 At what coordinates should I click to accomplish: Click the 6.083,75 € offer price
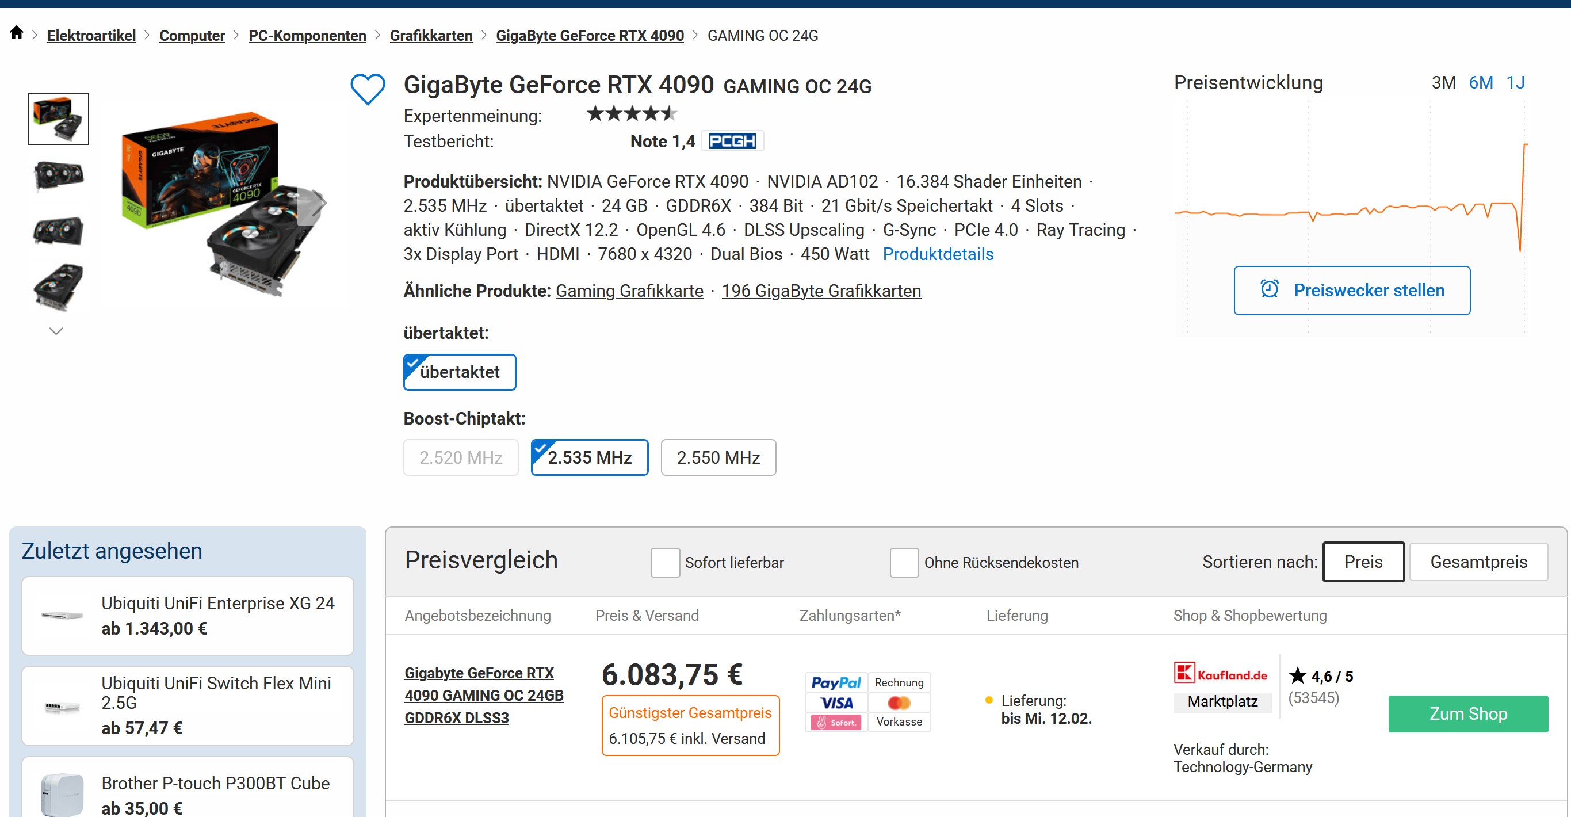click(x=672, y=674)
